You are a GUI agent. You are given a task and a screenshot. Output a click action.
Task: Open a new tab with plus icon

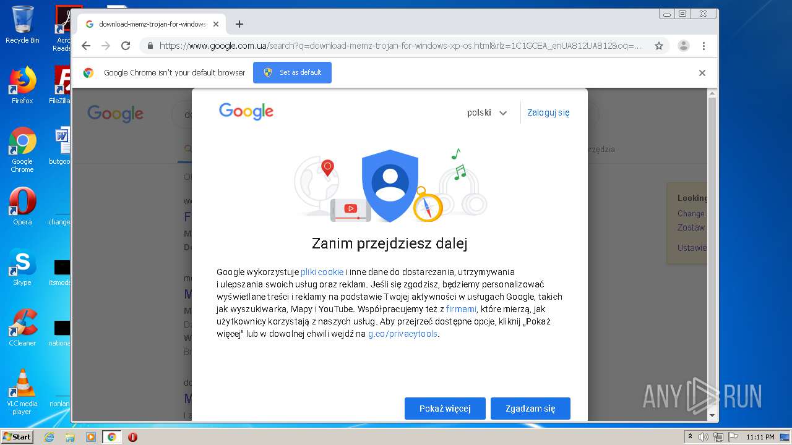pos(239,24)
